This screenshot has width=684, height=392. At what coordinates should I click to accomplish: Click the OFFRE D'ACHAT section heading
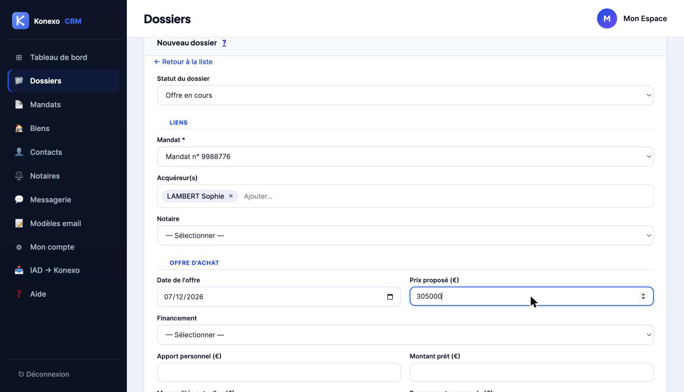coord(195,263)
